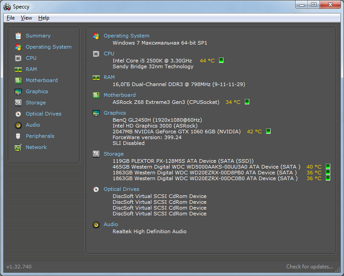Screen dimensions: 344x276
Task: Click the Network card icon in sidebar
Action: (x=18, y=148)
